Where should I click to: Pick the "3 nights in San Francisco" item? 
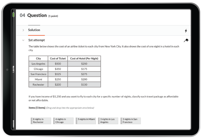131,121
